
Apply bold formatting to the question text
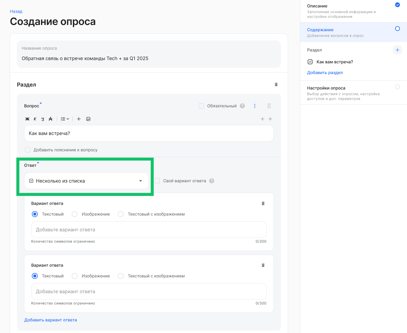coord(27,119)
